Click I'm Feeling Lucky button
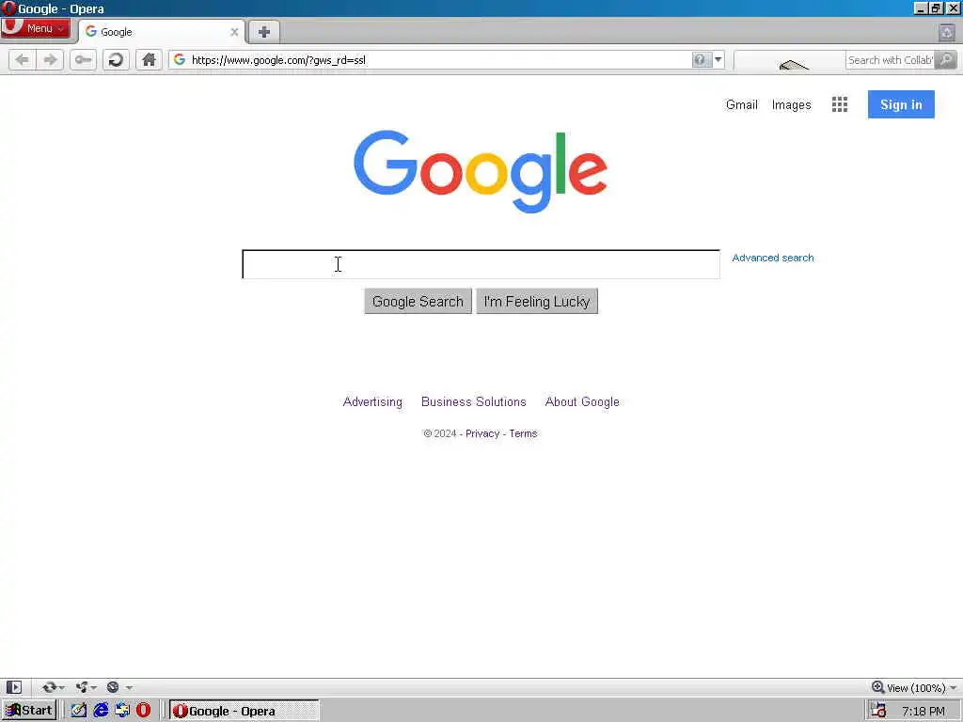The width and height of the screenshot is (963, 722). click(x=537, y=302)
